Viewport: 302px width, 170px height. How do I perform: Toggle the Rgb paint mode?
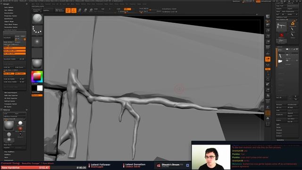(x=103, y=9)
